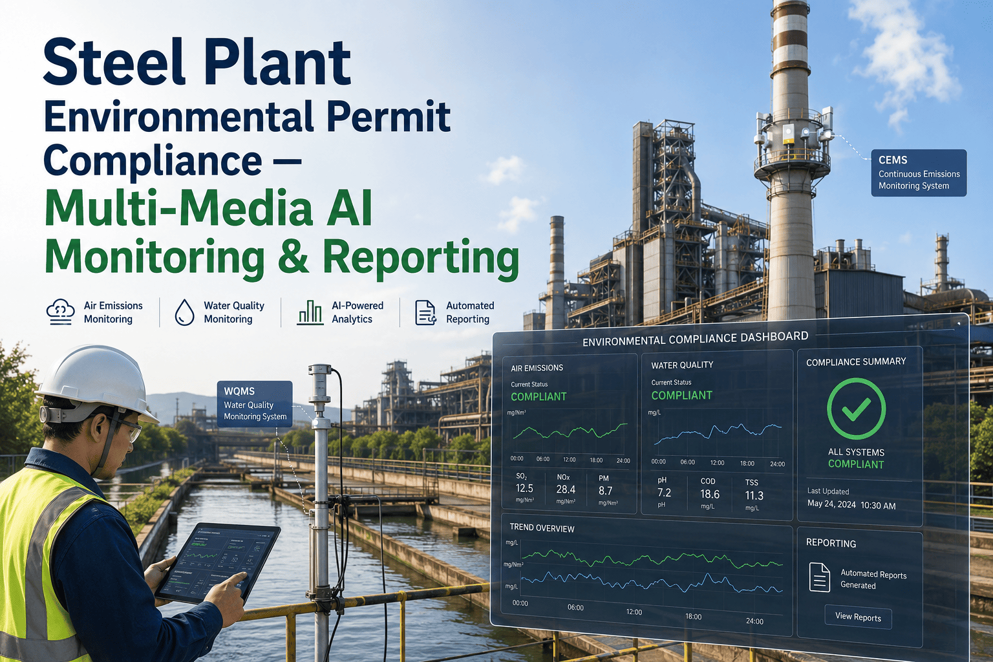
Task: Click the Environmental Permit heading line
Action: pyautogui.click(x=247, y=116)
